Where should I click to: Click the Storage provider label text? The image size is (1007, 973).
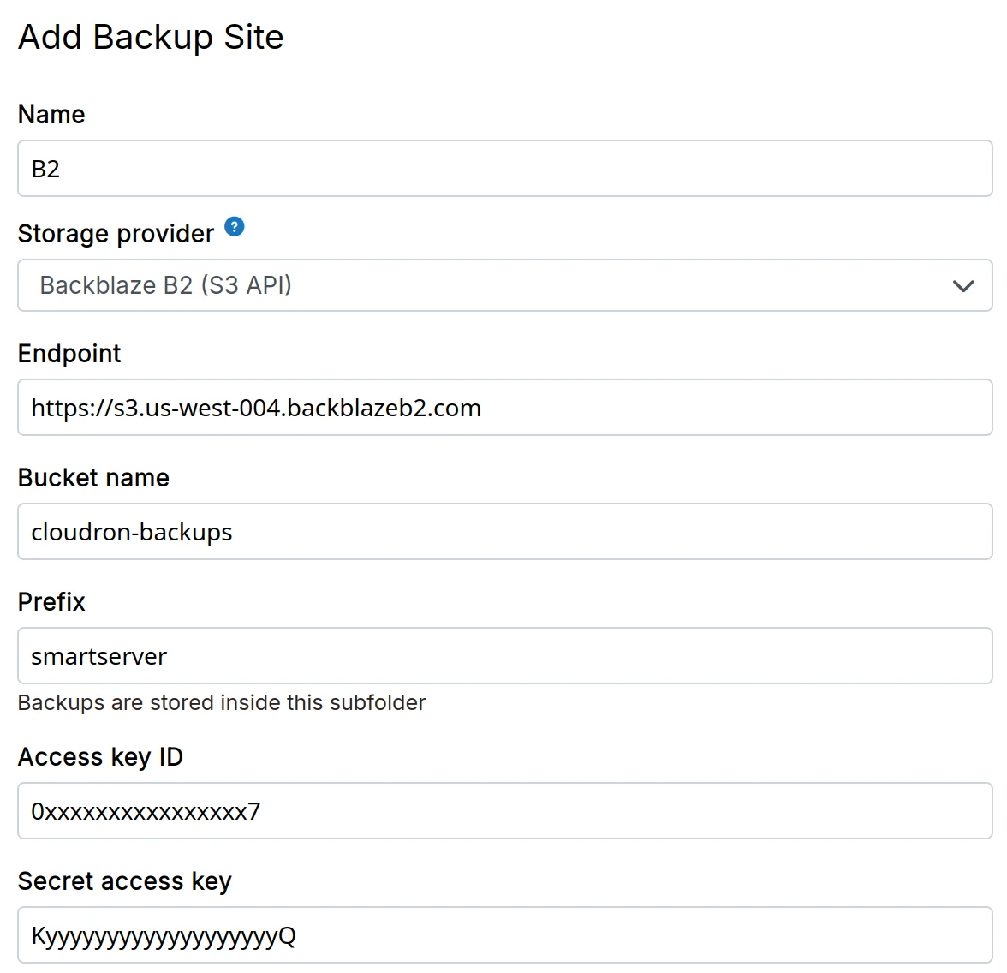[x=116, y=234]
